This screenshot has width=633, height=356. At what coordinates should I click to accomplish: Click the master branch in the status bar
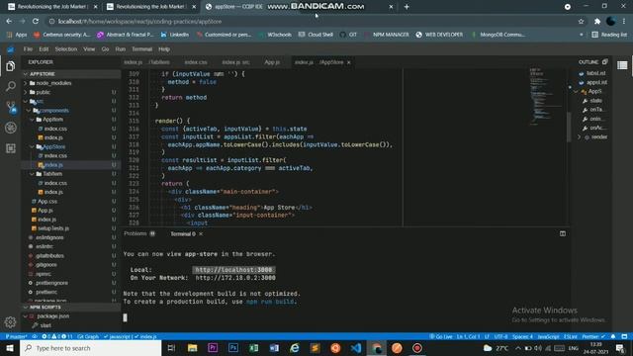click(x=16, y=336)
